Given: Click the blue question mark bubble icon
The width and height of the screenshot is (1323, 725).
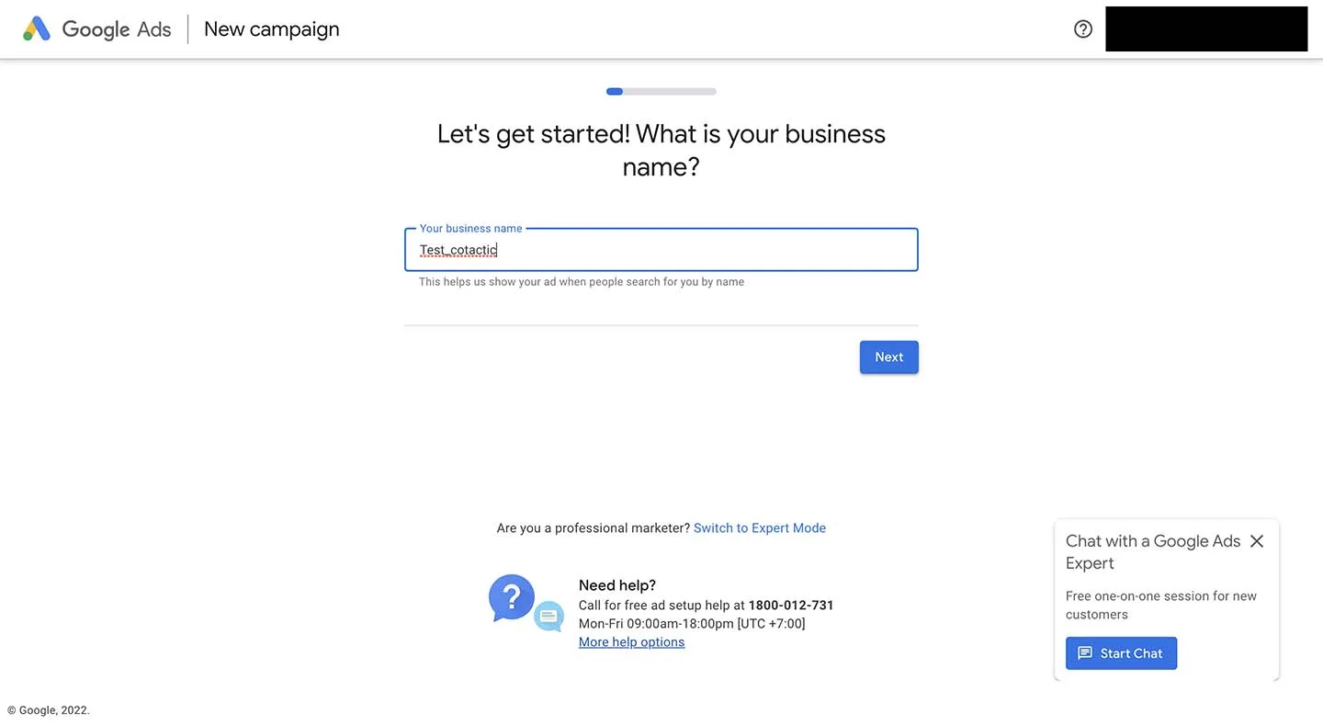Looking at the screenshot, I should click(x=511, y=597).
